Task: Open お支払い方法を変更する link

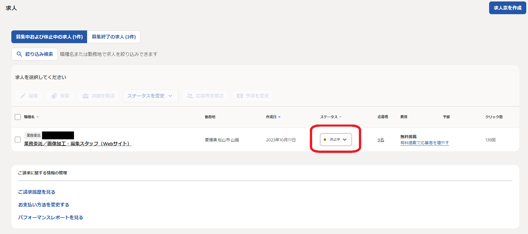Action: [x=44, y=205]
